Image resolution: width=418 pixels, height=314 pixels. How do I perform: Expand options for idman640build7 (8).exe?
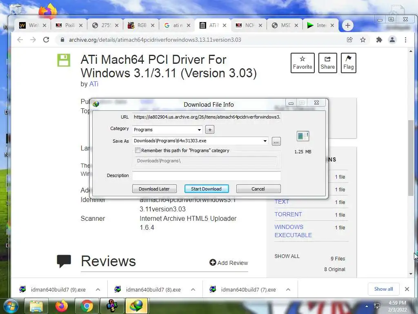pyautogui.click(x=193, y=289)
